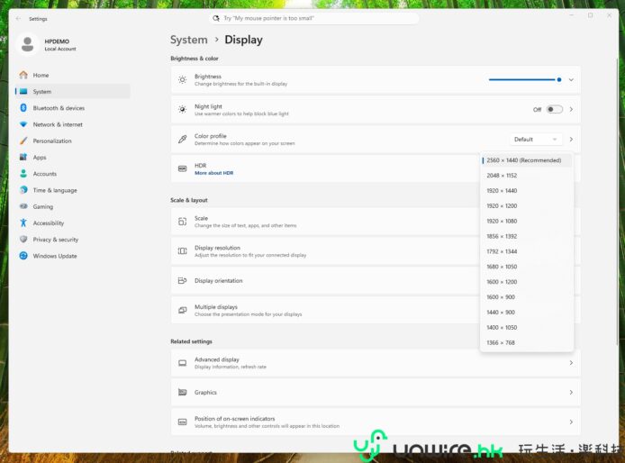Open the Color profile Default dropdown
The image size is (625, 463).
[x=536, y=140]
